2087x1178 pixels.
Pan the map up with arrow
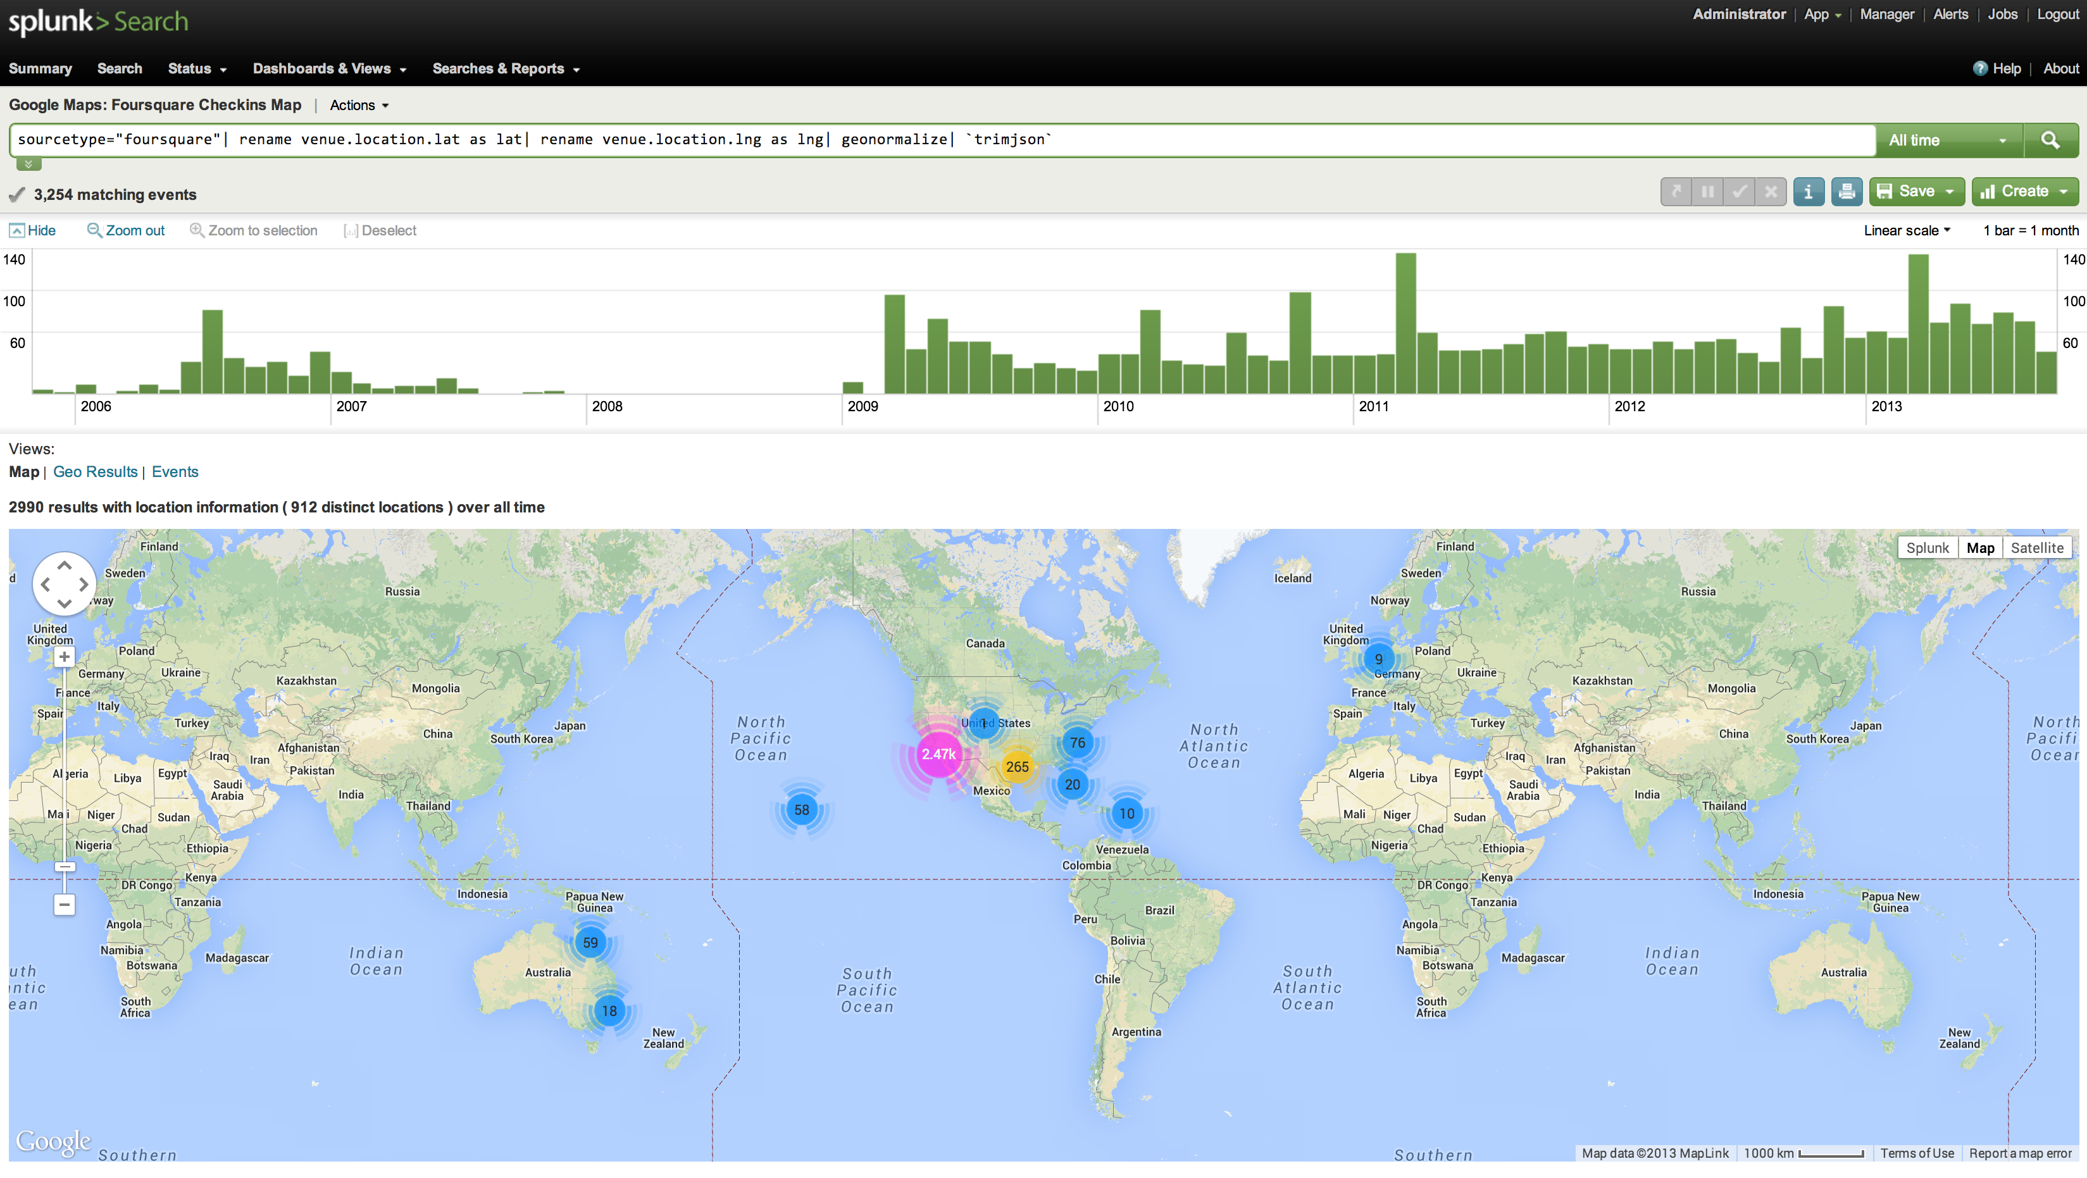64,565
